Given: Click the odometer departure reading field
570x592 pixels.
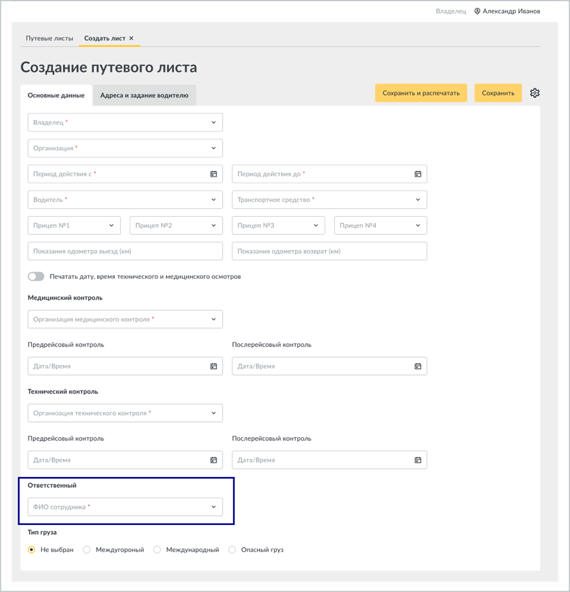Looking at the screenshot, I should coord(125,251).
